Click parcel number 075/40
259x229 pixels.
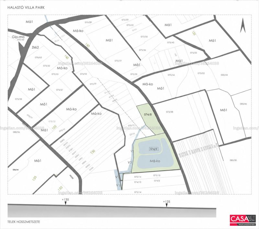click(171, 42)
